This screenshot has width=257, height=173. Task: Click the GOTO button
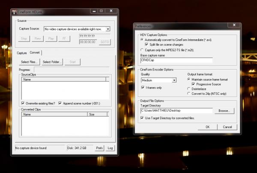click(x=105, y=42)
